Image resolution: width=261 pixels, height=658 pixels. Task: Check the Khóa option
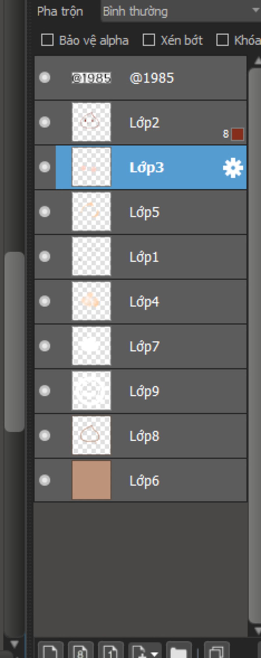222,40
